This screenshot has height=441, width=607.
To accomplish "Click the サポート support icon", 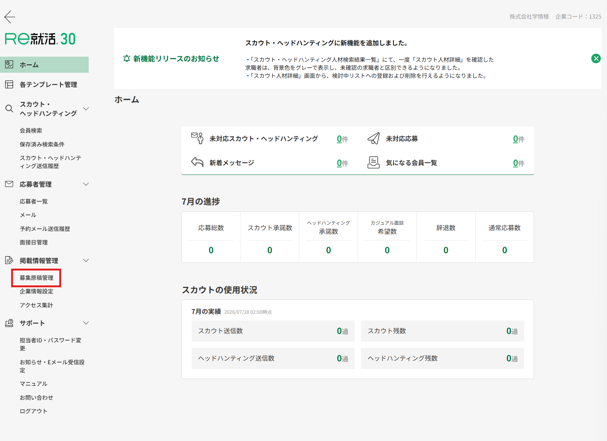I will pyautogui.click(x=9, y=323).
